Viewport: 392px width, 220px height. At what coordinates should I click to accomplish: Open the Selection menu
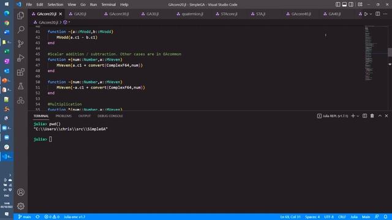55,4
